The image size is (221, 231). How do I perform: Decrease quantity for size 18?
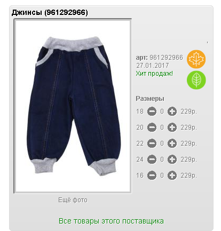point(152,111)
